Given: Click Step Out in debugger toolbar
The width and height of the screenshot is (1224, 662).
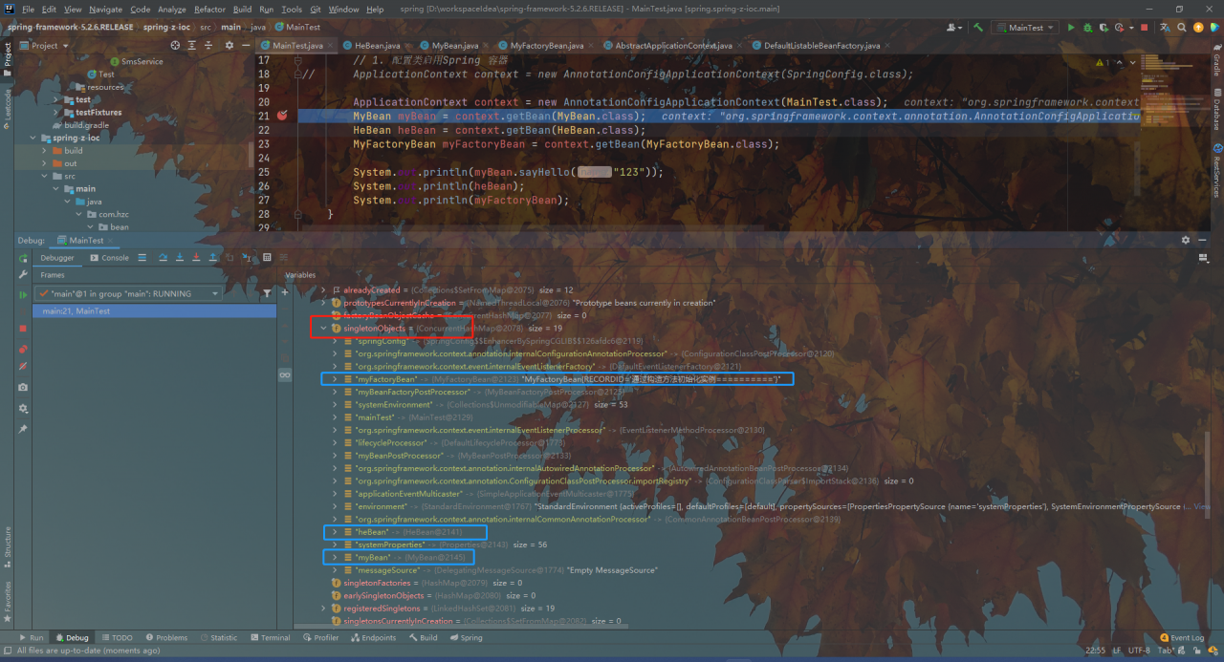Looking at the screenshot, I should 211,258.
